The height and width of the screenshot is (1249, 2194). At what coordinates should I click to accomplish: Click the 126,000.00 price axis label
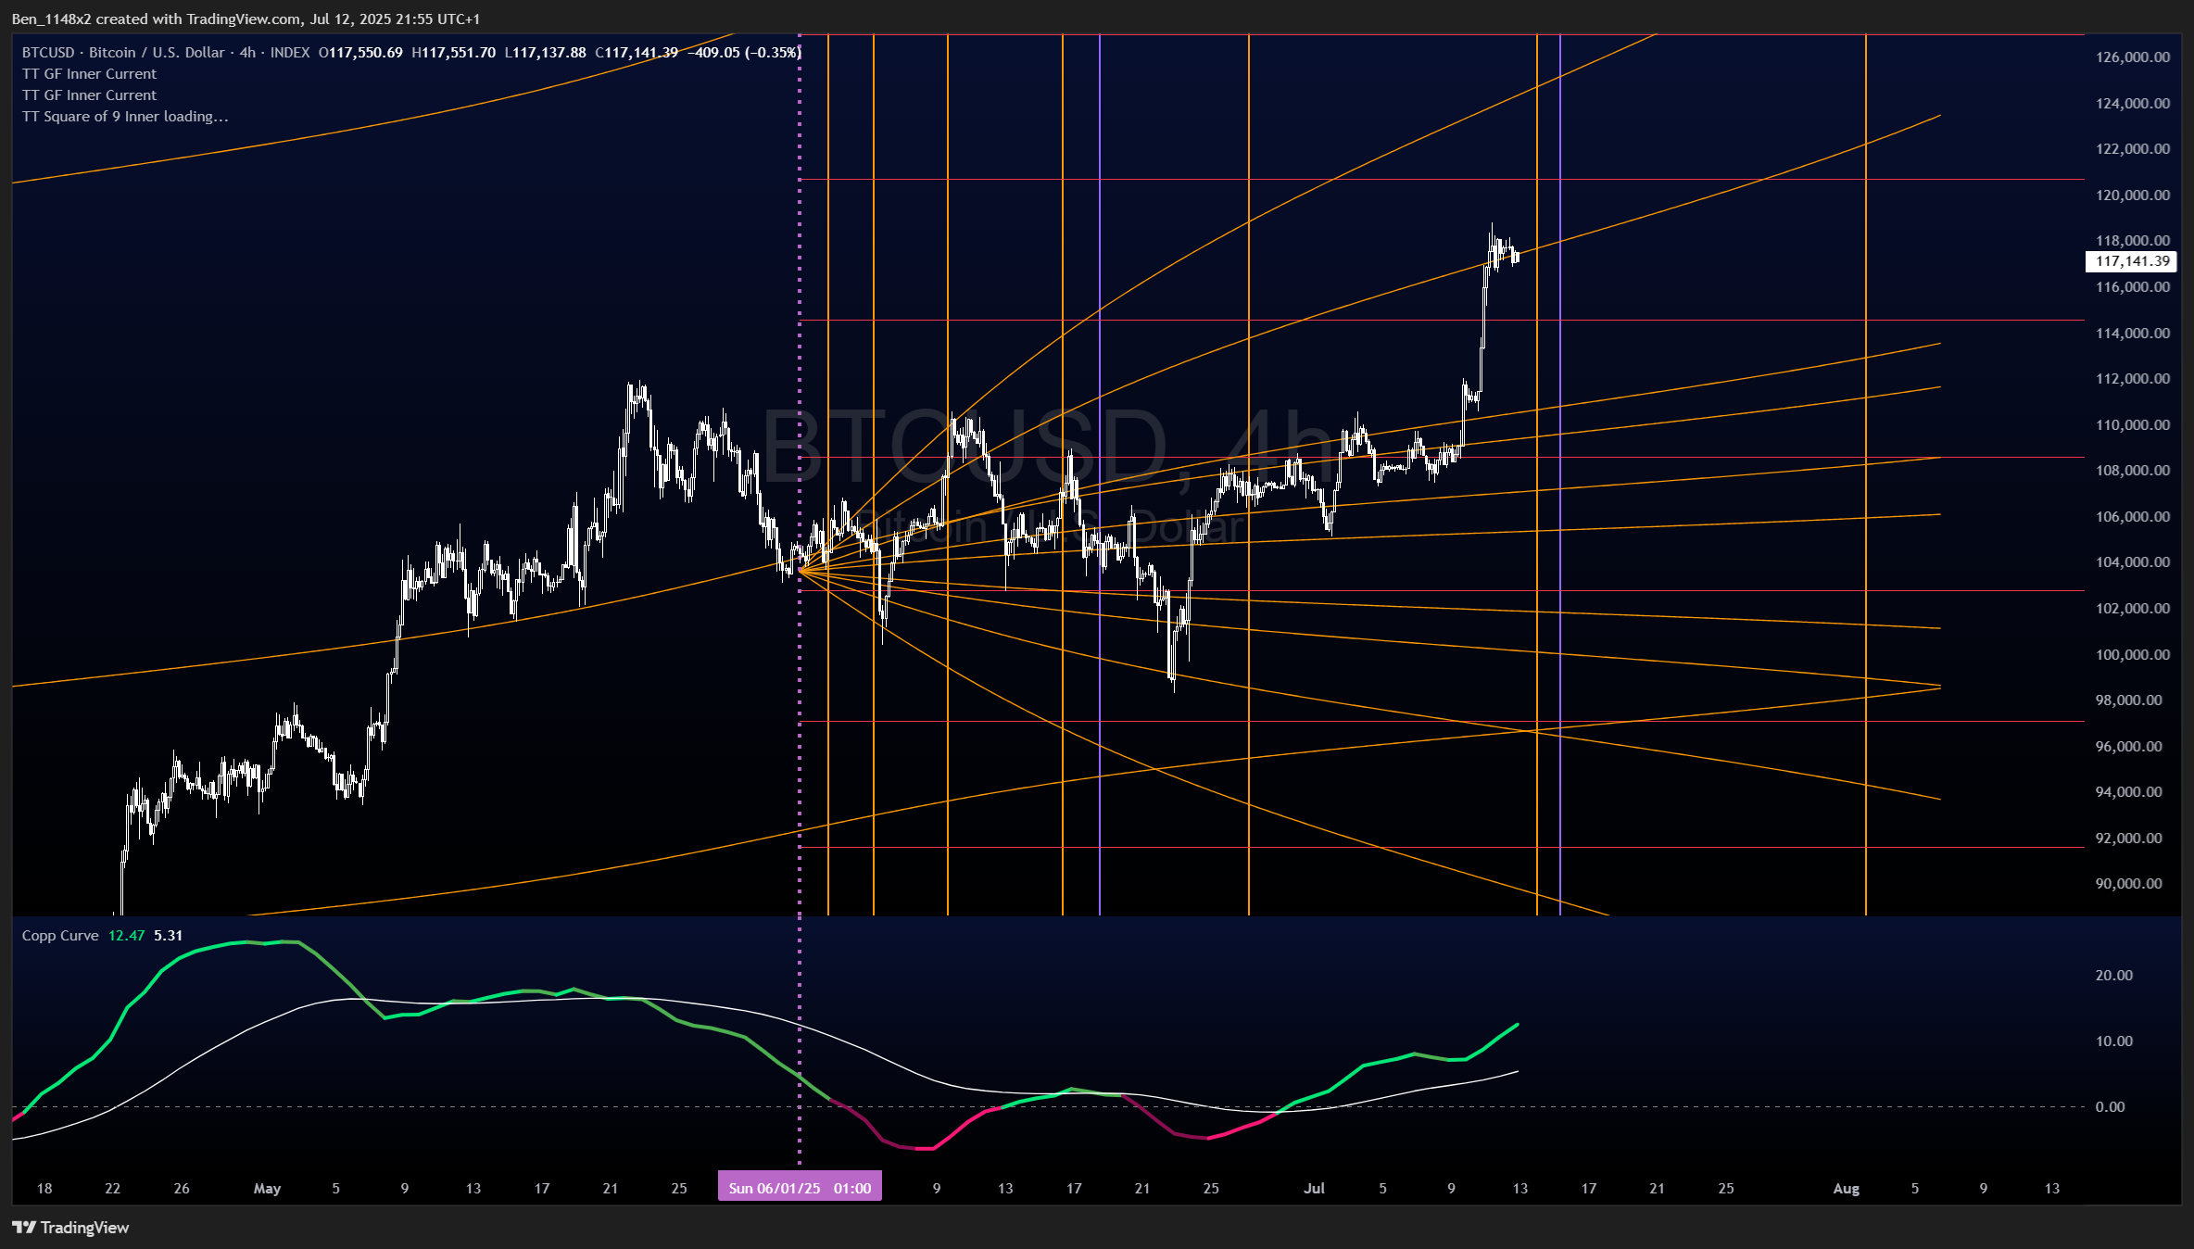tap(2133, 57)
